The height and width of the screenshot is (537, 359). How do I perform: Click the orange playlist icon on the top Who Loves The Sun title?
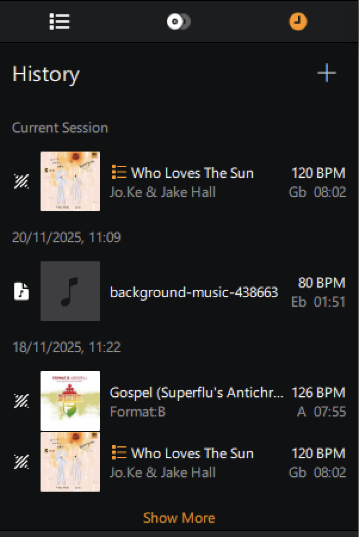pyautogui.click(x=120, y=172)
